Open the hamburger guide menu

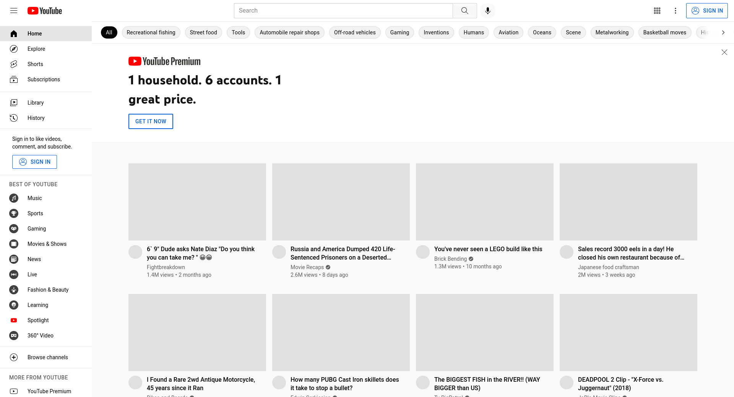coord(14,11)
